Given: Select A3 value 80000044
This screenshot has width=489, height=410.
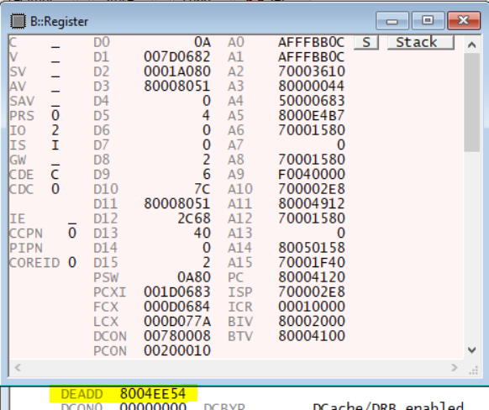Looking at the screenshot, I should pos(312,86).
